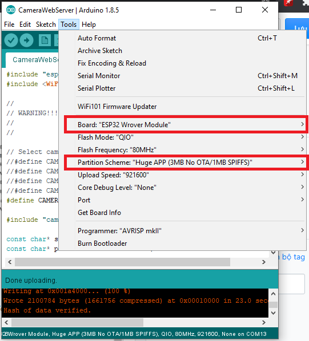The height and width of the screenshot is (341, 309).
Task: Launch WiFi101 Firmware Updater
Action: (182, 107)
